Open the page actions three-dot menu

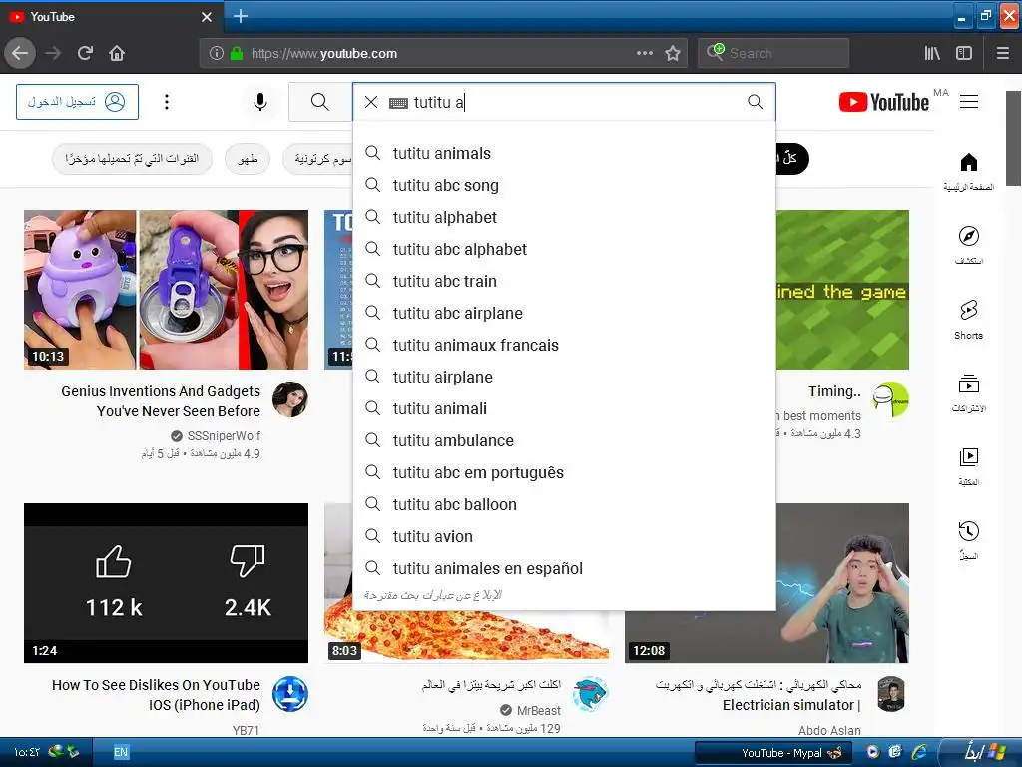tap(645, 53)
